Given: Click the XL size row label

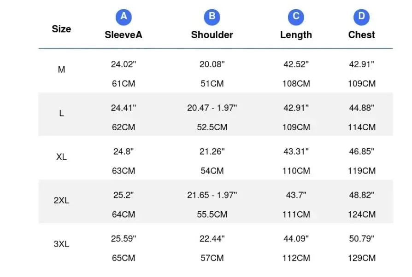Looking at the screenshot, I should [61, 157].
